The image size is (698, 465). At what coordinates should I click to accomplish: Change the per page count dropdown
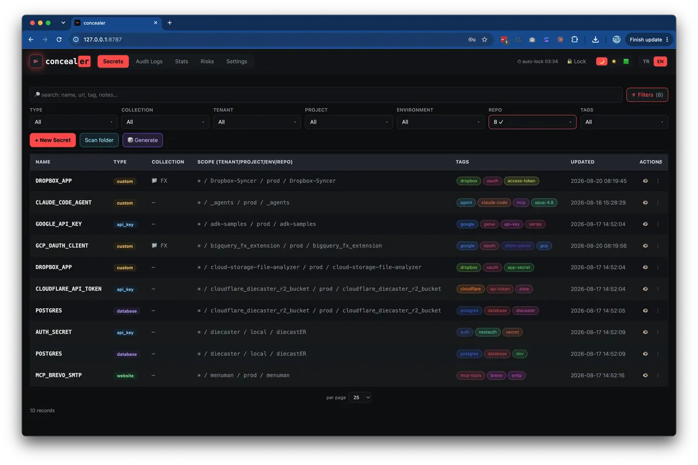coord(359,398)
